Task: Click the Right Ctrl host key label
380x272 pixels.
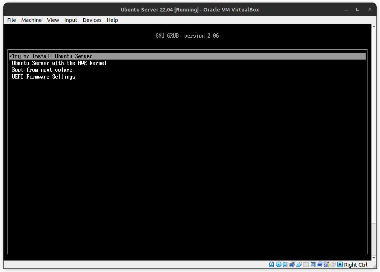Action: [356, 265]
